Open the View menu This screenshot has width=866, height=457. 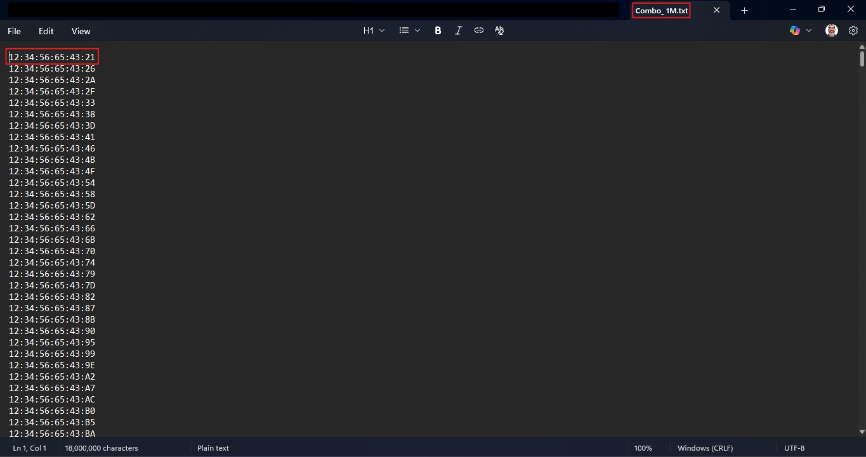(x=81, y=31)
